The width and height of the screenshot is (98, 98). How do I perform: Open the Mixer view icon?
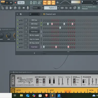[x=19, y=8]
